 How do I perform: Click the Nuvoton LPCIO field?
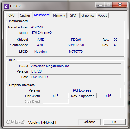coord(41,51)
